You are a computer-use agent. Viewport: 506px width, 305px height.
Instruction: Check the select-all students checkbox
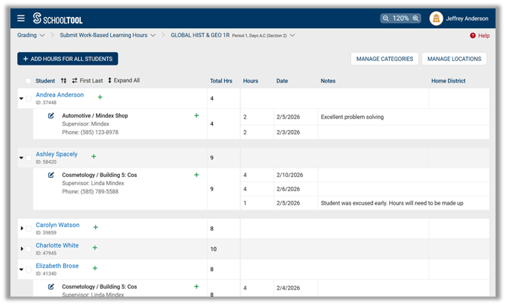coord(28,80)
